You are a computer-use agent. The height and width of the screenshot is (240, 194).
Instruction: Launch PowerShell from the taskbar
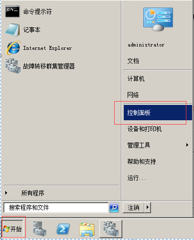pyautogui.click(x=63, y=229)
